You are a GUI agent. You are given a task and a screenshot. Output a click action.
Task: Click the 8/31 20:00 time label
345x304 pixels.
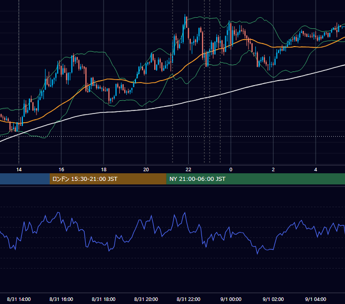point(146,299)
